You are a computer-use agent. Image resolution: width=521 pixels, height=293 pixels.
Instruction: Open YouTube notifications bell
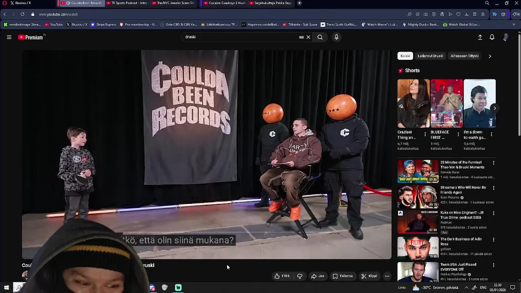click(x=492, y=37)
